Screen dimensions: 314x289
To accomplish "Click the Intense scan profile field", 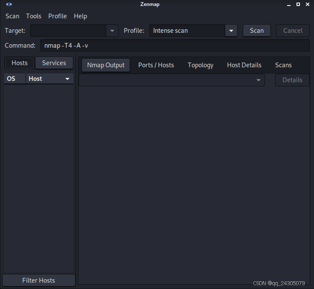I will (187, 31).
